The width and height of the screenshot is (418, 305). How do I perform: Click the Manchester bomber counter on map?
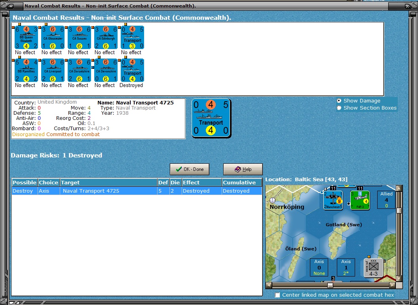click(x=333, y=200)
